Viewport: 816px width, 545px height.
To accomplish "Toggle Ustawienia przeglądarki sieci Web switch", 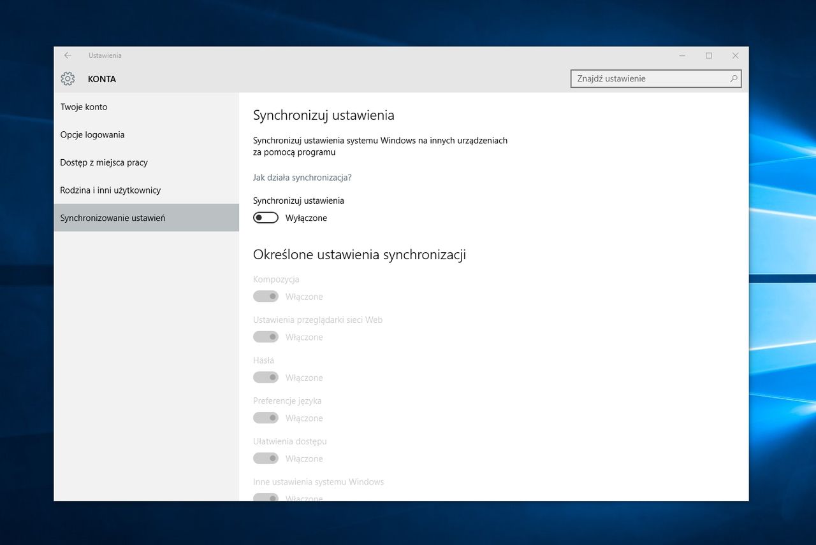I will (x=266, y=337).
